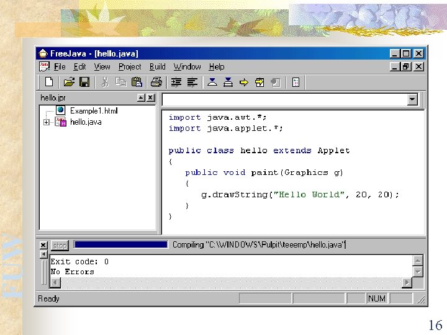Save file with the floppy disk icon
Viewport: 447px width, 335px height.
click(84, 83)
